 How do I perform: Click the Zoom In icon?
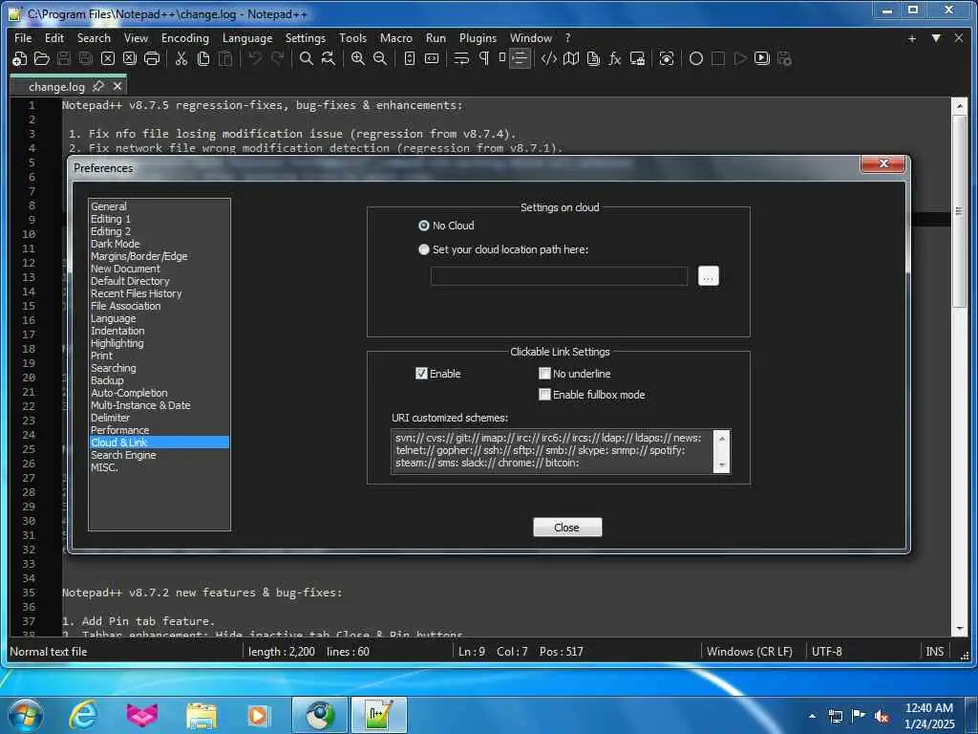(x=357, y=58)
